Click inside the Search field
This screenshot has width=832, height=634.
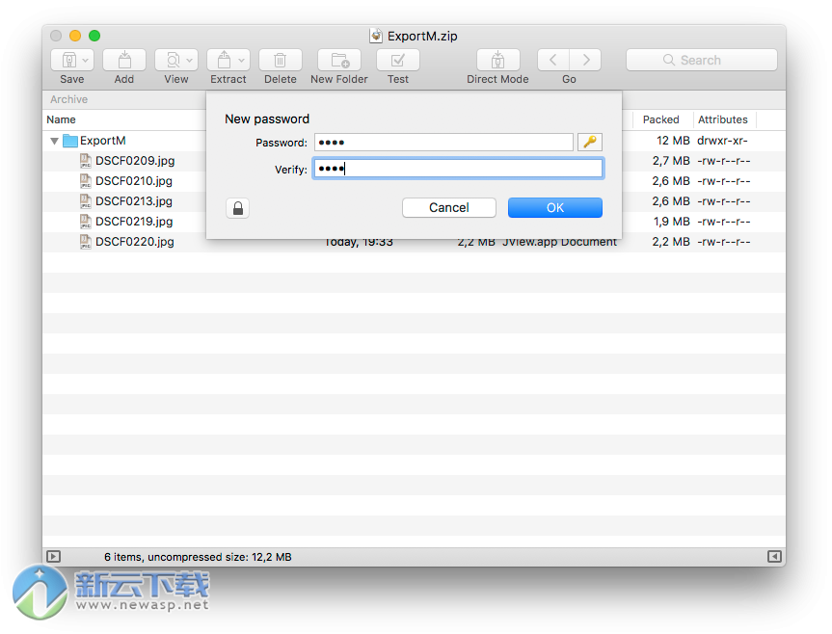[701, 60]
